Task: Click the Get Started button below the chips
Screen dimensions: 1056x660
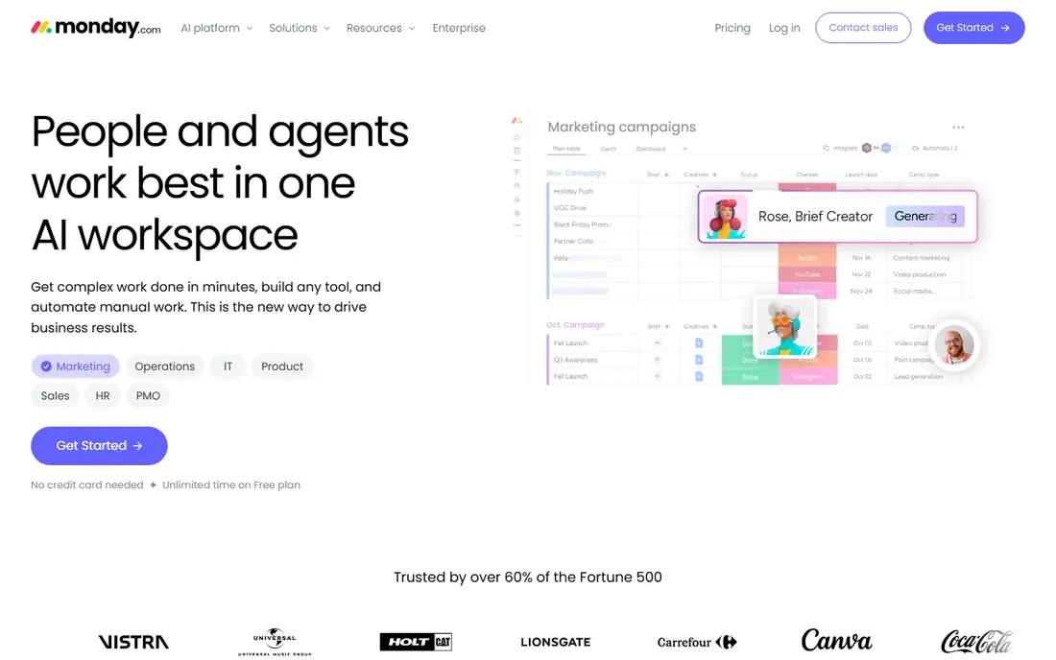Action: pos(99,445)
